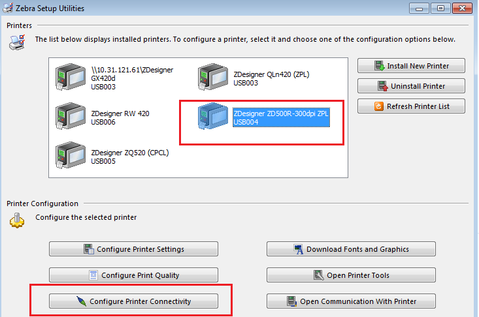Refresh Printer List
This screenshot has height=317, width=479.
click(x=411, y=106)
